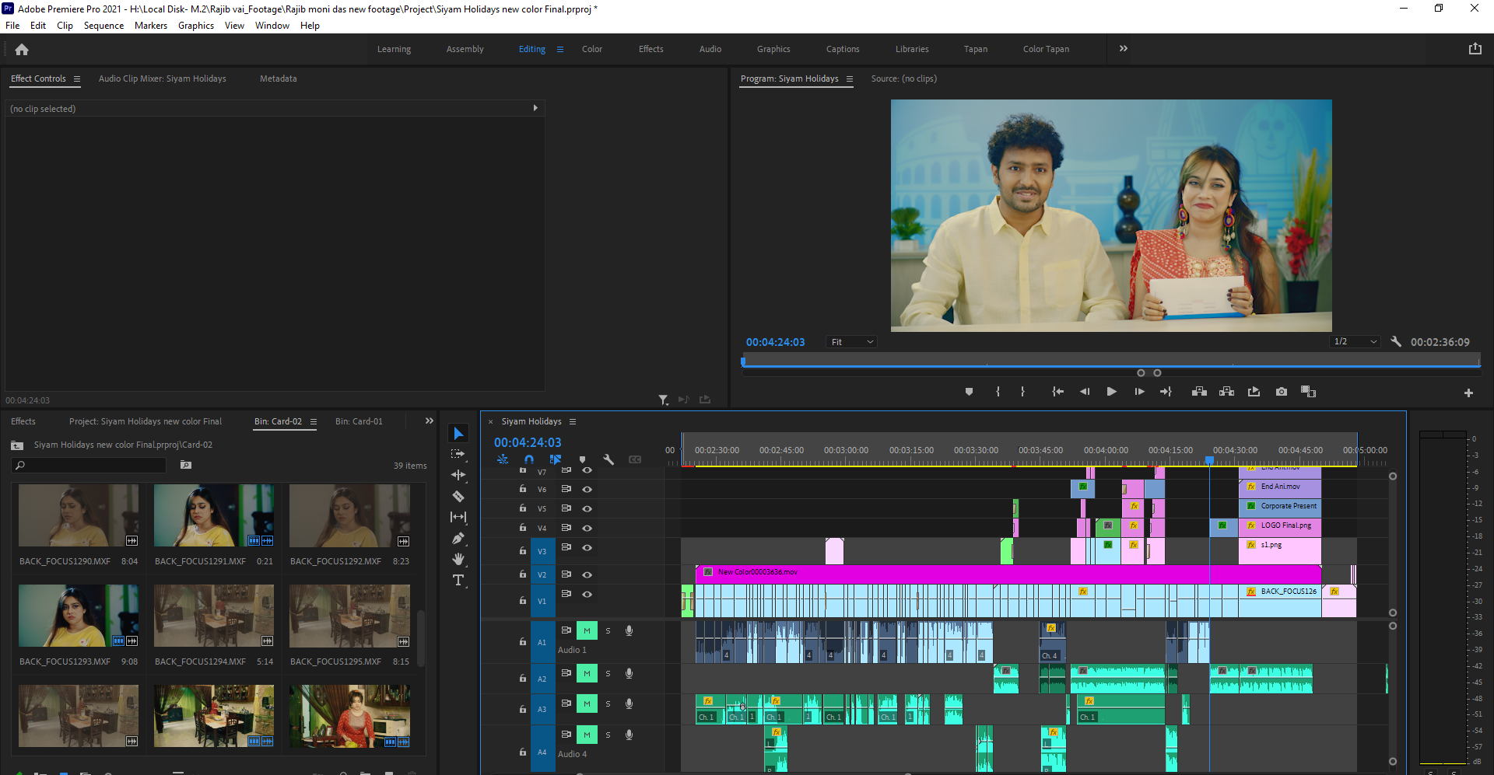Click Add Marker in Program monitor

pyautogui.click(x=969, y=392)
